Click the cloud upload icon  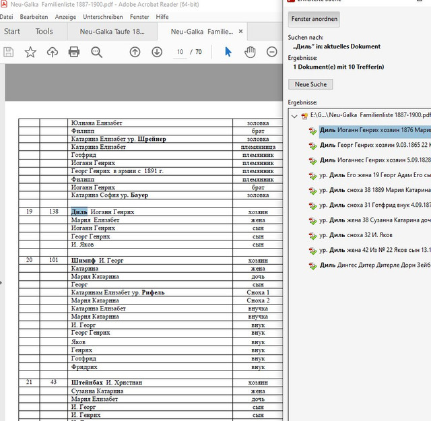53,52
